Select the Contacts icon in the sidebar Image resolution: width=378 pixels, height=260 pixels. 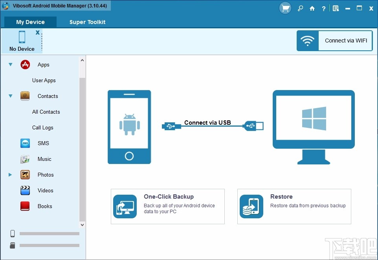click(x=25, y=96)
